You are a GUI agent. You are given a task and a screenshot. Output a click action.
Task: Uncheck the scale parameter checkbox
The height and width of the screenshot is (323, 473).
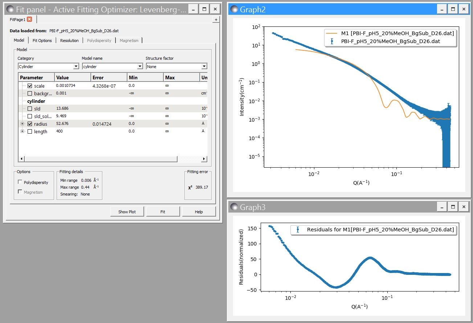(30, 86)
